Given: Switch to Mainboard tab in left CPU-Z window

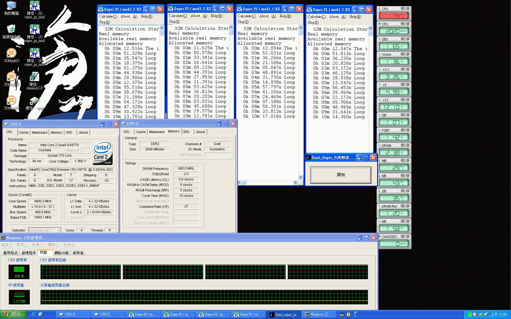Looking at the screenshot, I should (x=40, y=132).
